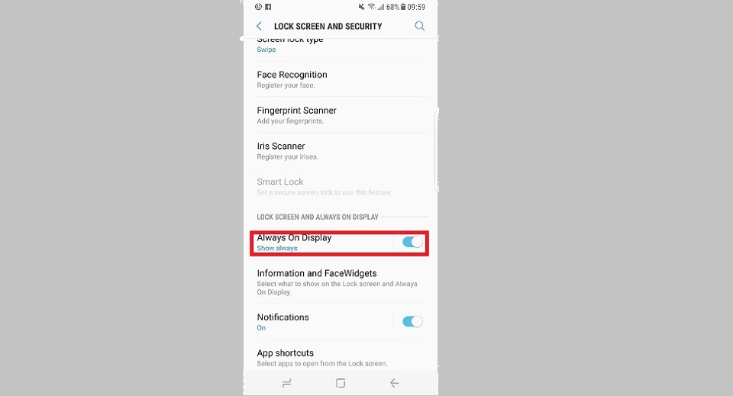The image size is (733, 396).
Task: Disable the Notifications toggle switch
Action: [412, 321]
